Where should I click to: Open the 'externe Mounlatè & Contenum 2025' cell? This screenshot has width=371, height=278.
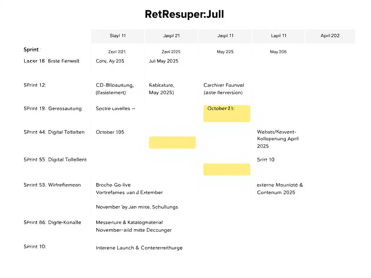click(x=280, y=189)
